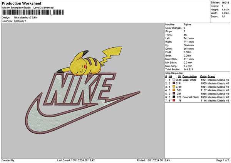This screenshot has width=231, height=163.
Task: Click the Height value "4.44 in"
Action: coord(225,10)
